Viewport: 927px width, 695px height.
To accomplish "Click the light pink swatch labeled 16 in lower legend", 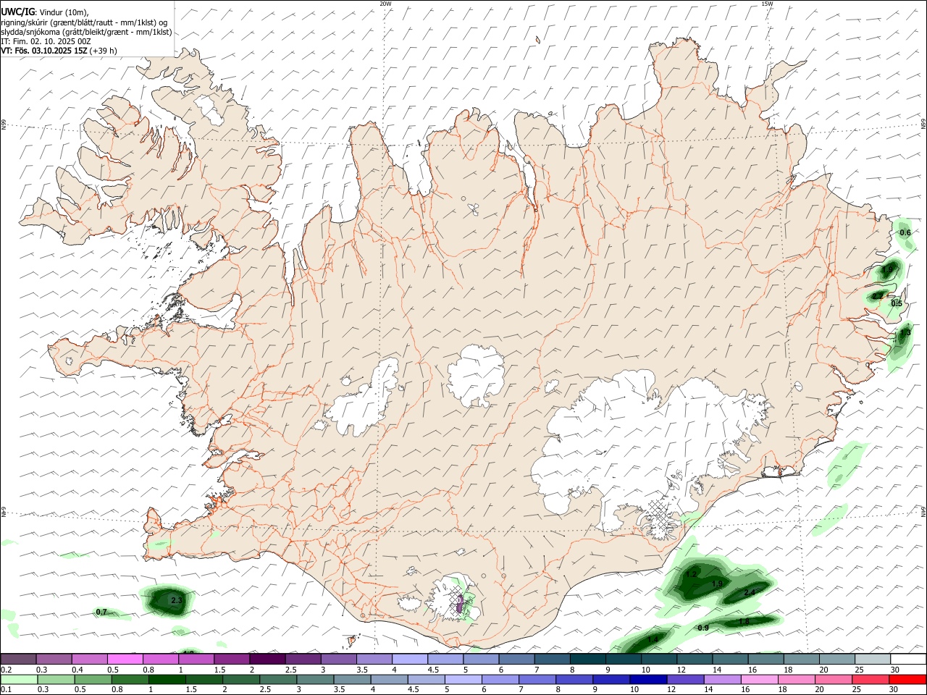I will point(759,679).
